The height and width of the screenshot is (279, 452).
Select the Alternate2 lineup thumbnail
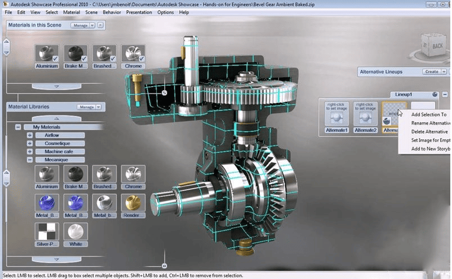tap(366, 114)
